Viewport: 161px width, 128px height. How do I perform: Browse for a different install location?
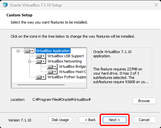144,101
